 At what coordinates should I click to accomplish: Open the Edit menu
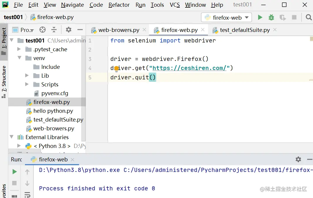tap(33, 5)
